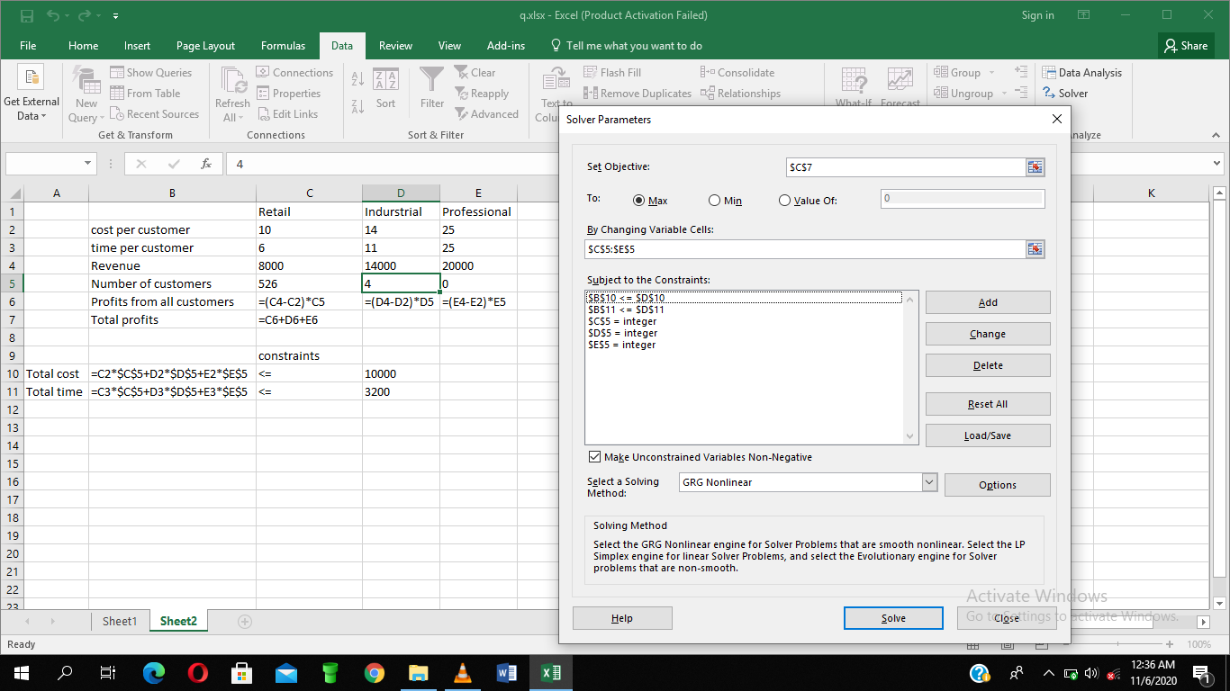Viewport: 1230px width, 691px height.
Task: Select the Min radio button
Action: point(715,201)
